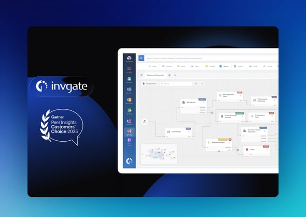Click the InvGate logo on the banner

(62, 86)
